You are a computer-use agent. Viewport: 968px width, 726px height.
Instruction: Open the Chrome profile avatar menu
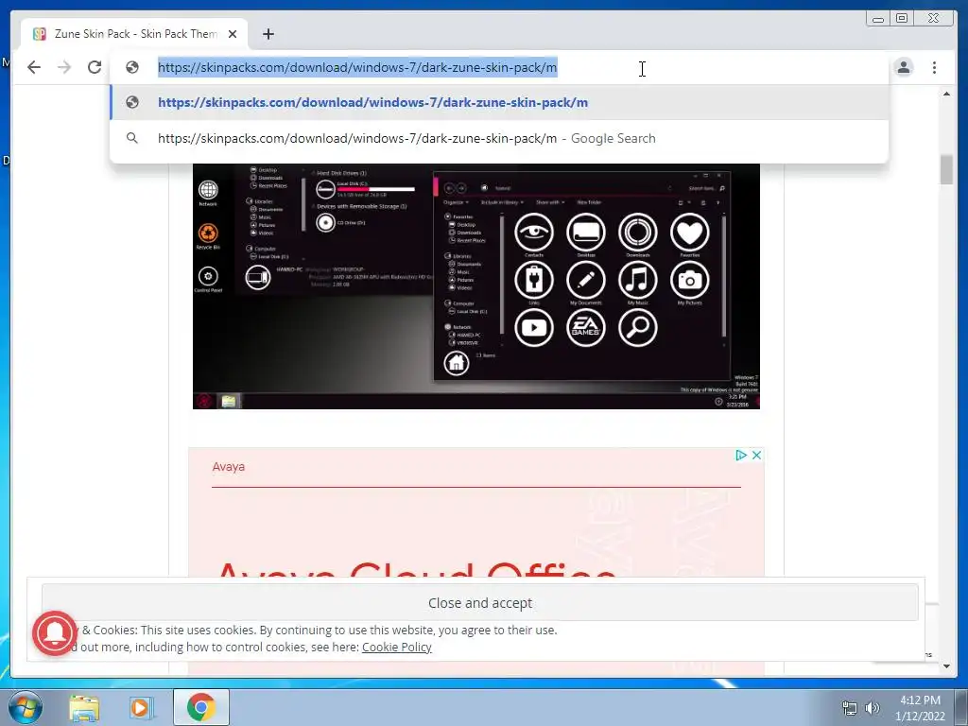(x=903, y=67)
